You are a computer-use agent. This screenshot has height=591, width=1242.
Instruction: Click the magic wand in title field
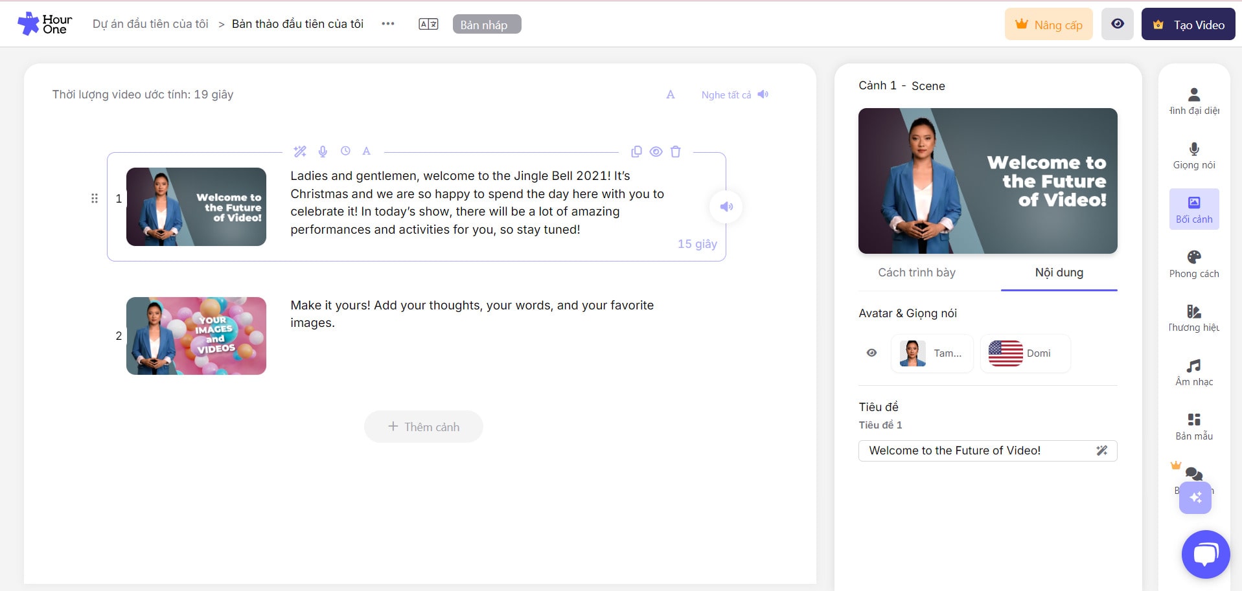coord(1101,451)
